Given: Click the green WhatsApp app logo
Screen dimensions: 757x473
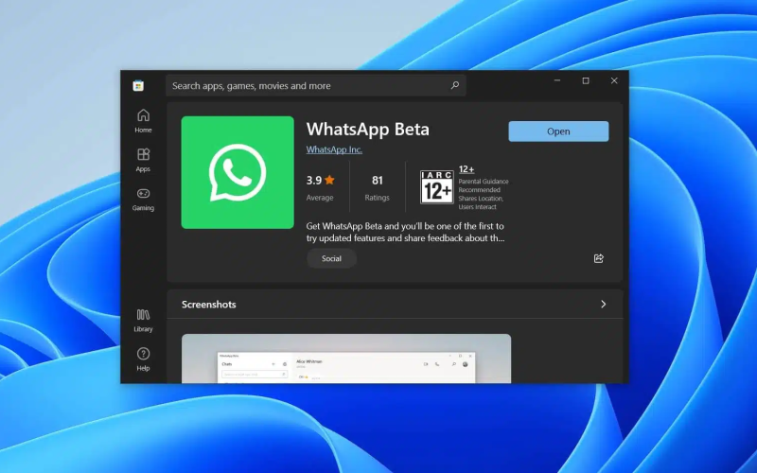Looking at the screenshot, I should [x=238, y=172].
